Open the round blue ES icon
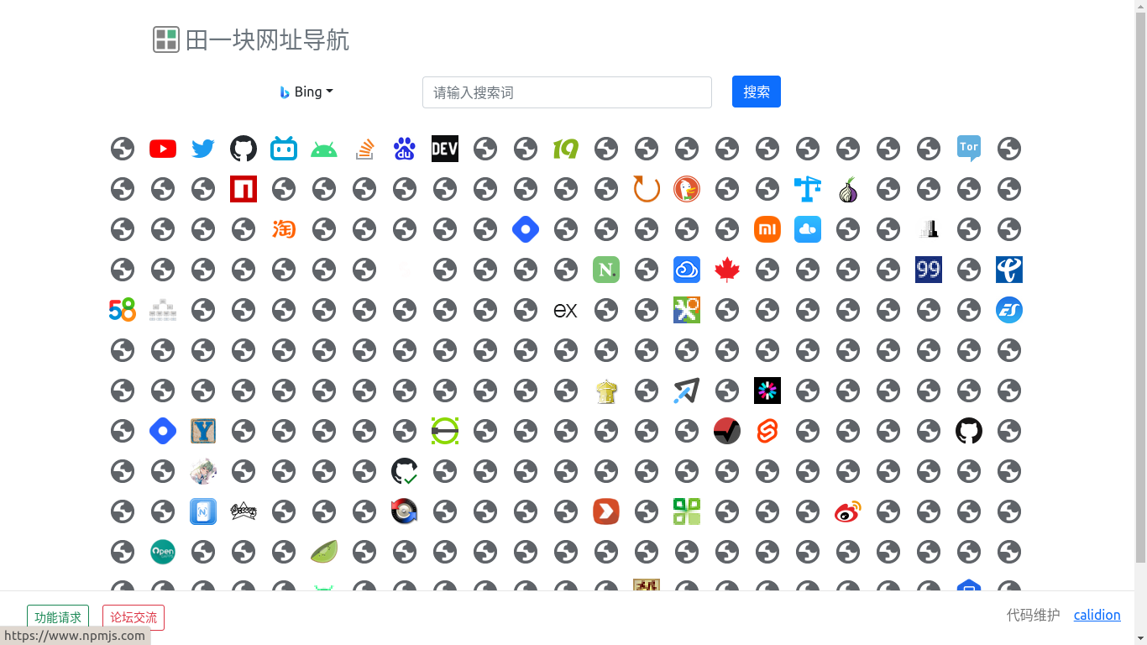 tap(1009, 310)
